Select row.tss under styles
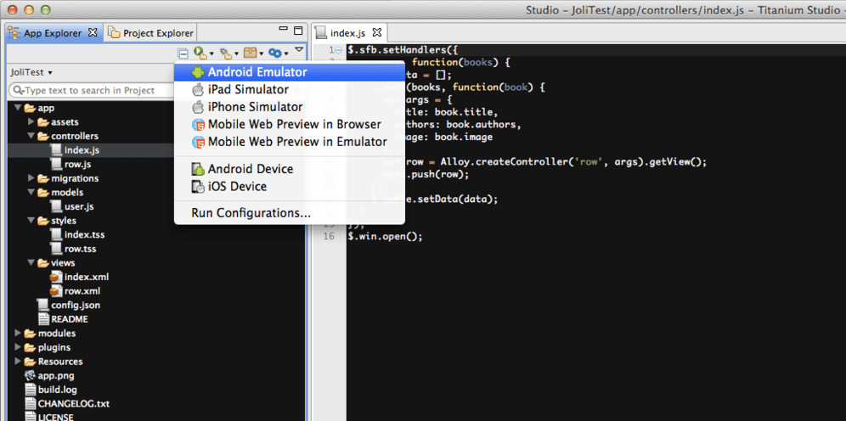Image resolution: width=846 pixels, height=421 pixels. 80,249
